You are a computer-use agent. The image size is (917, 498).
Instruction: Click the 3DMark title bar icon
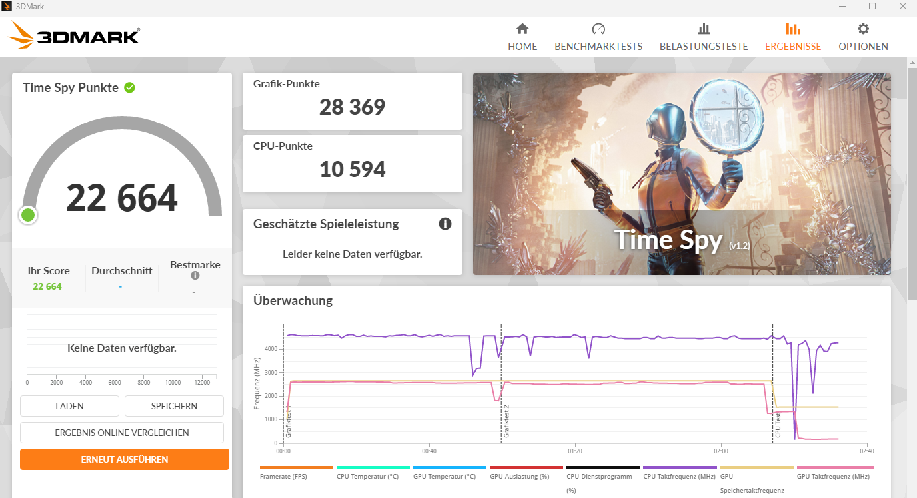tap(7, 7)
